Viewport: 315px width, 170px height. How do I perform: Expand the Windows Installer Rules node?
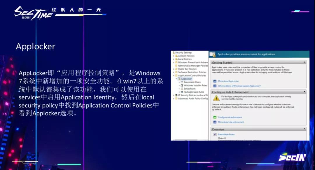pyautogui.click(x=179, y=85)
